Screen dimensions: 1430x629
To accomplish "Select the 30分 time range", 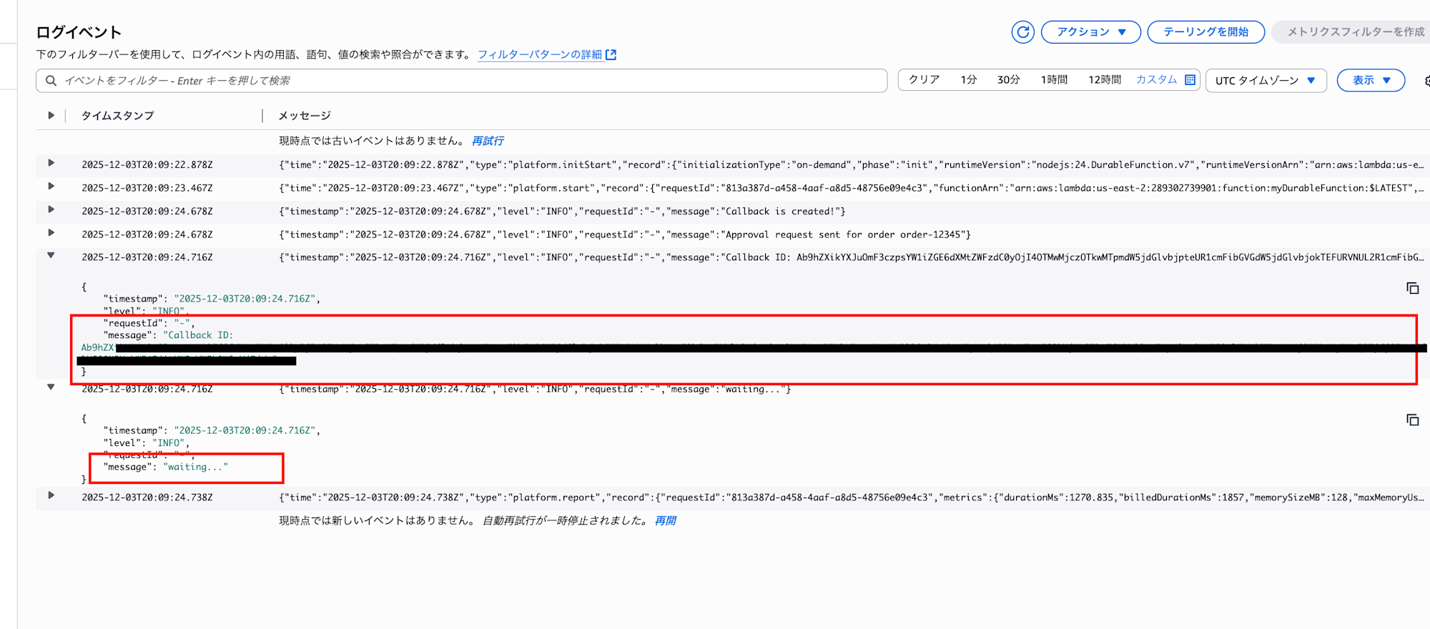I will [1009, 80].
